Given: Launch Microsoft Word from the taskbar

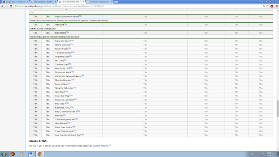Looking at the screenshot, I should click(x=31, y=154).
